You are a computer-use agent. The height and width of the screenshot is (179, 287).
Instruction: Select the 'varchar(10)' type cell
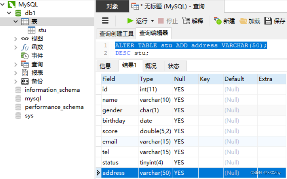coord(155,100)
